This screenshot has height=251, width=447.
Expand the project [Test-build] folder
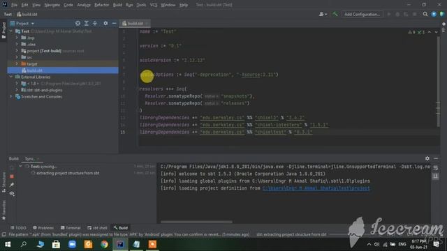17,51
